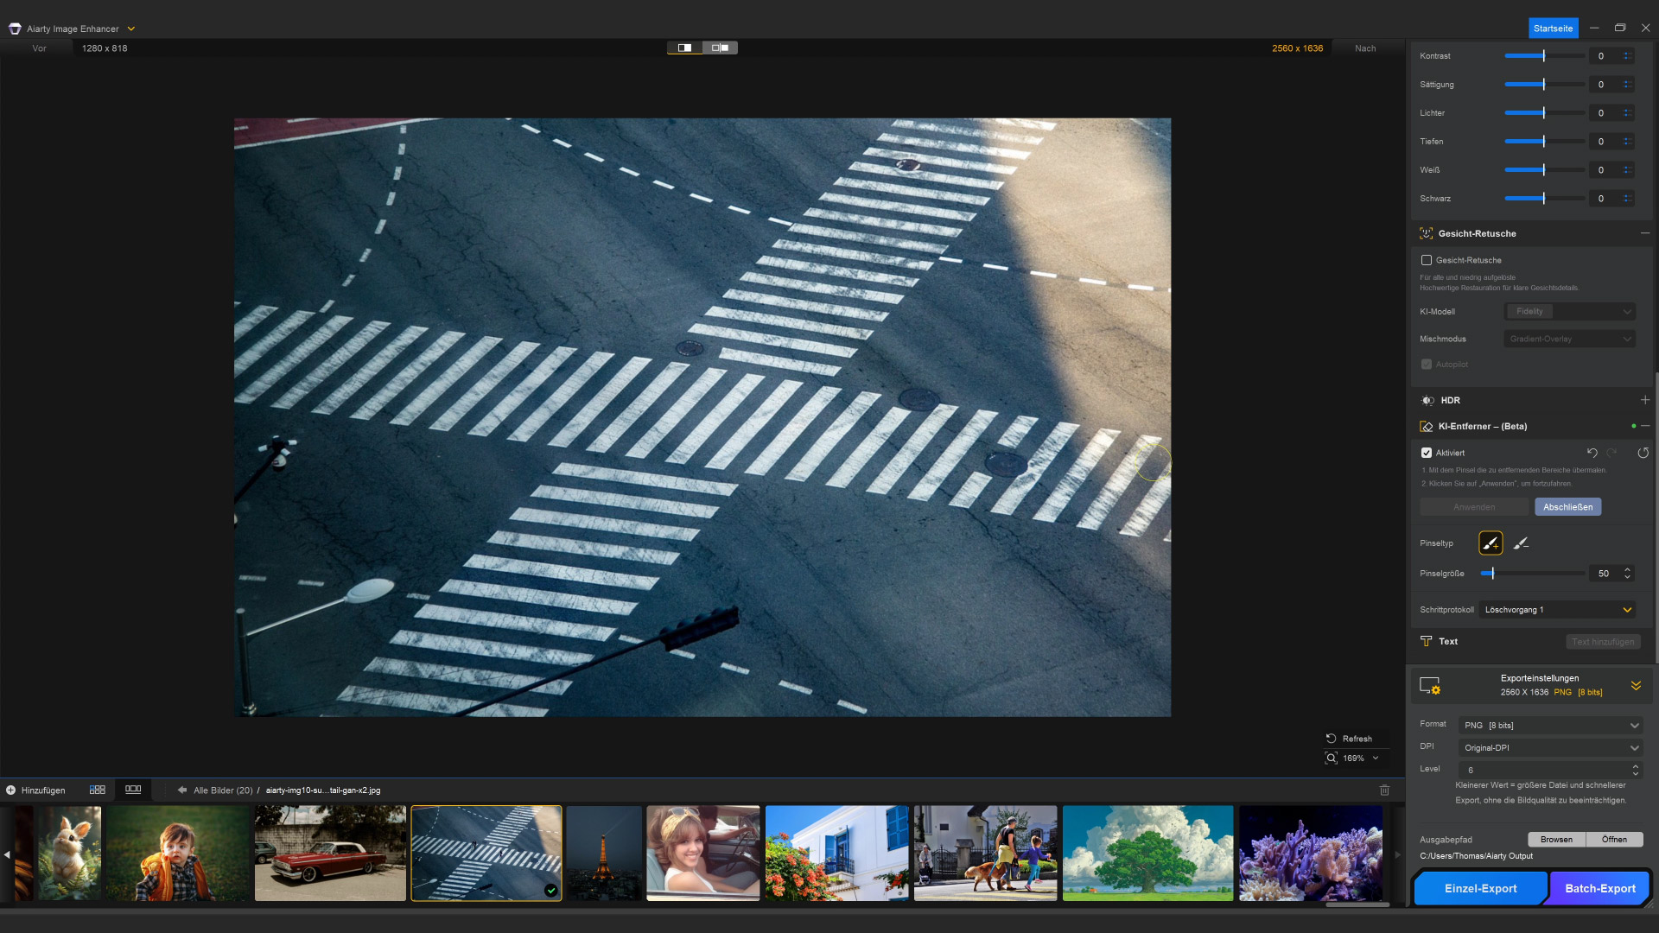
Task: Click the Schwarz value stepper
Action: point(1626,199)
